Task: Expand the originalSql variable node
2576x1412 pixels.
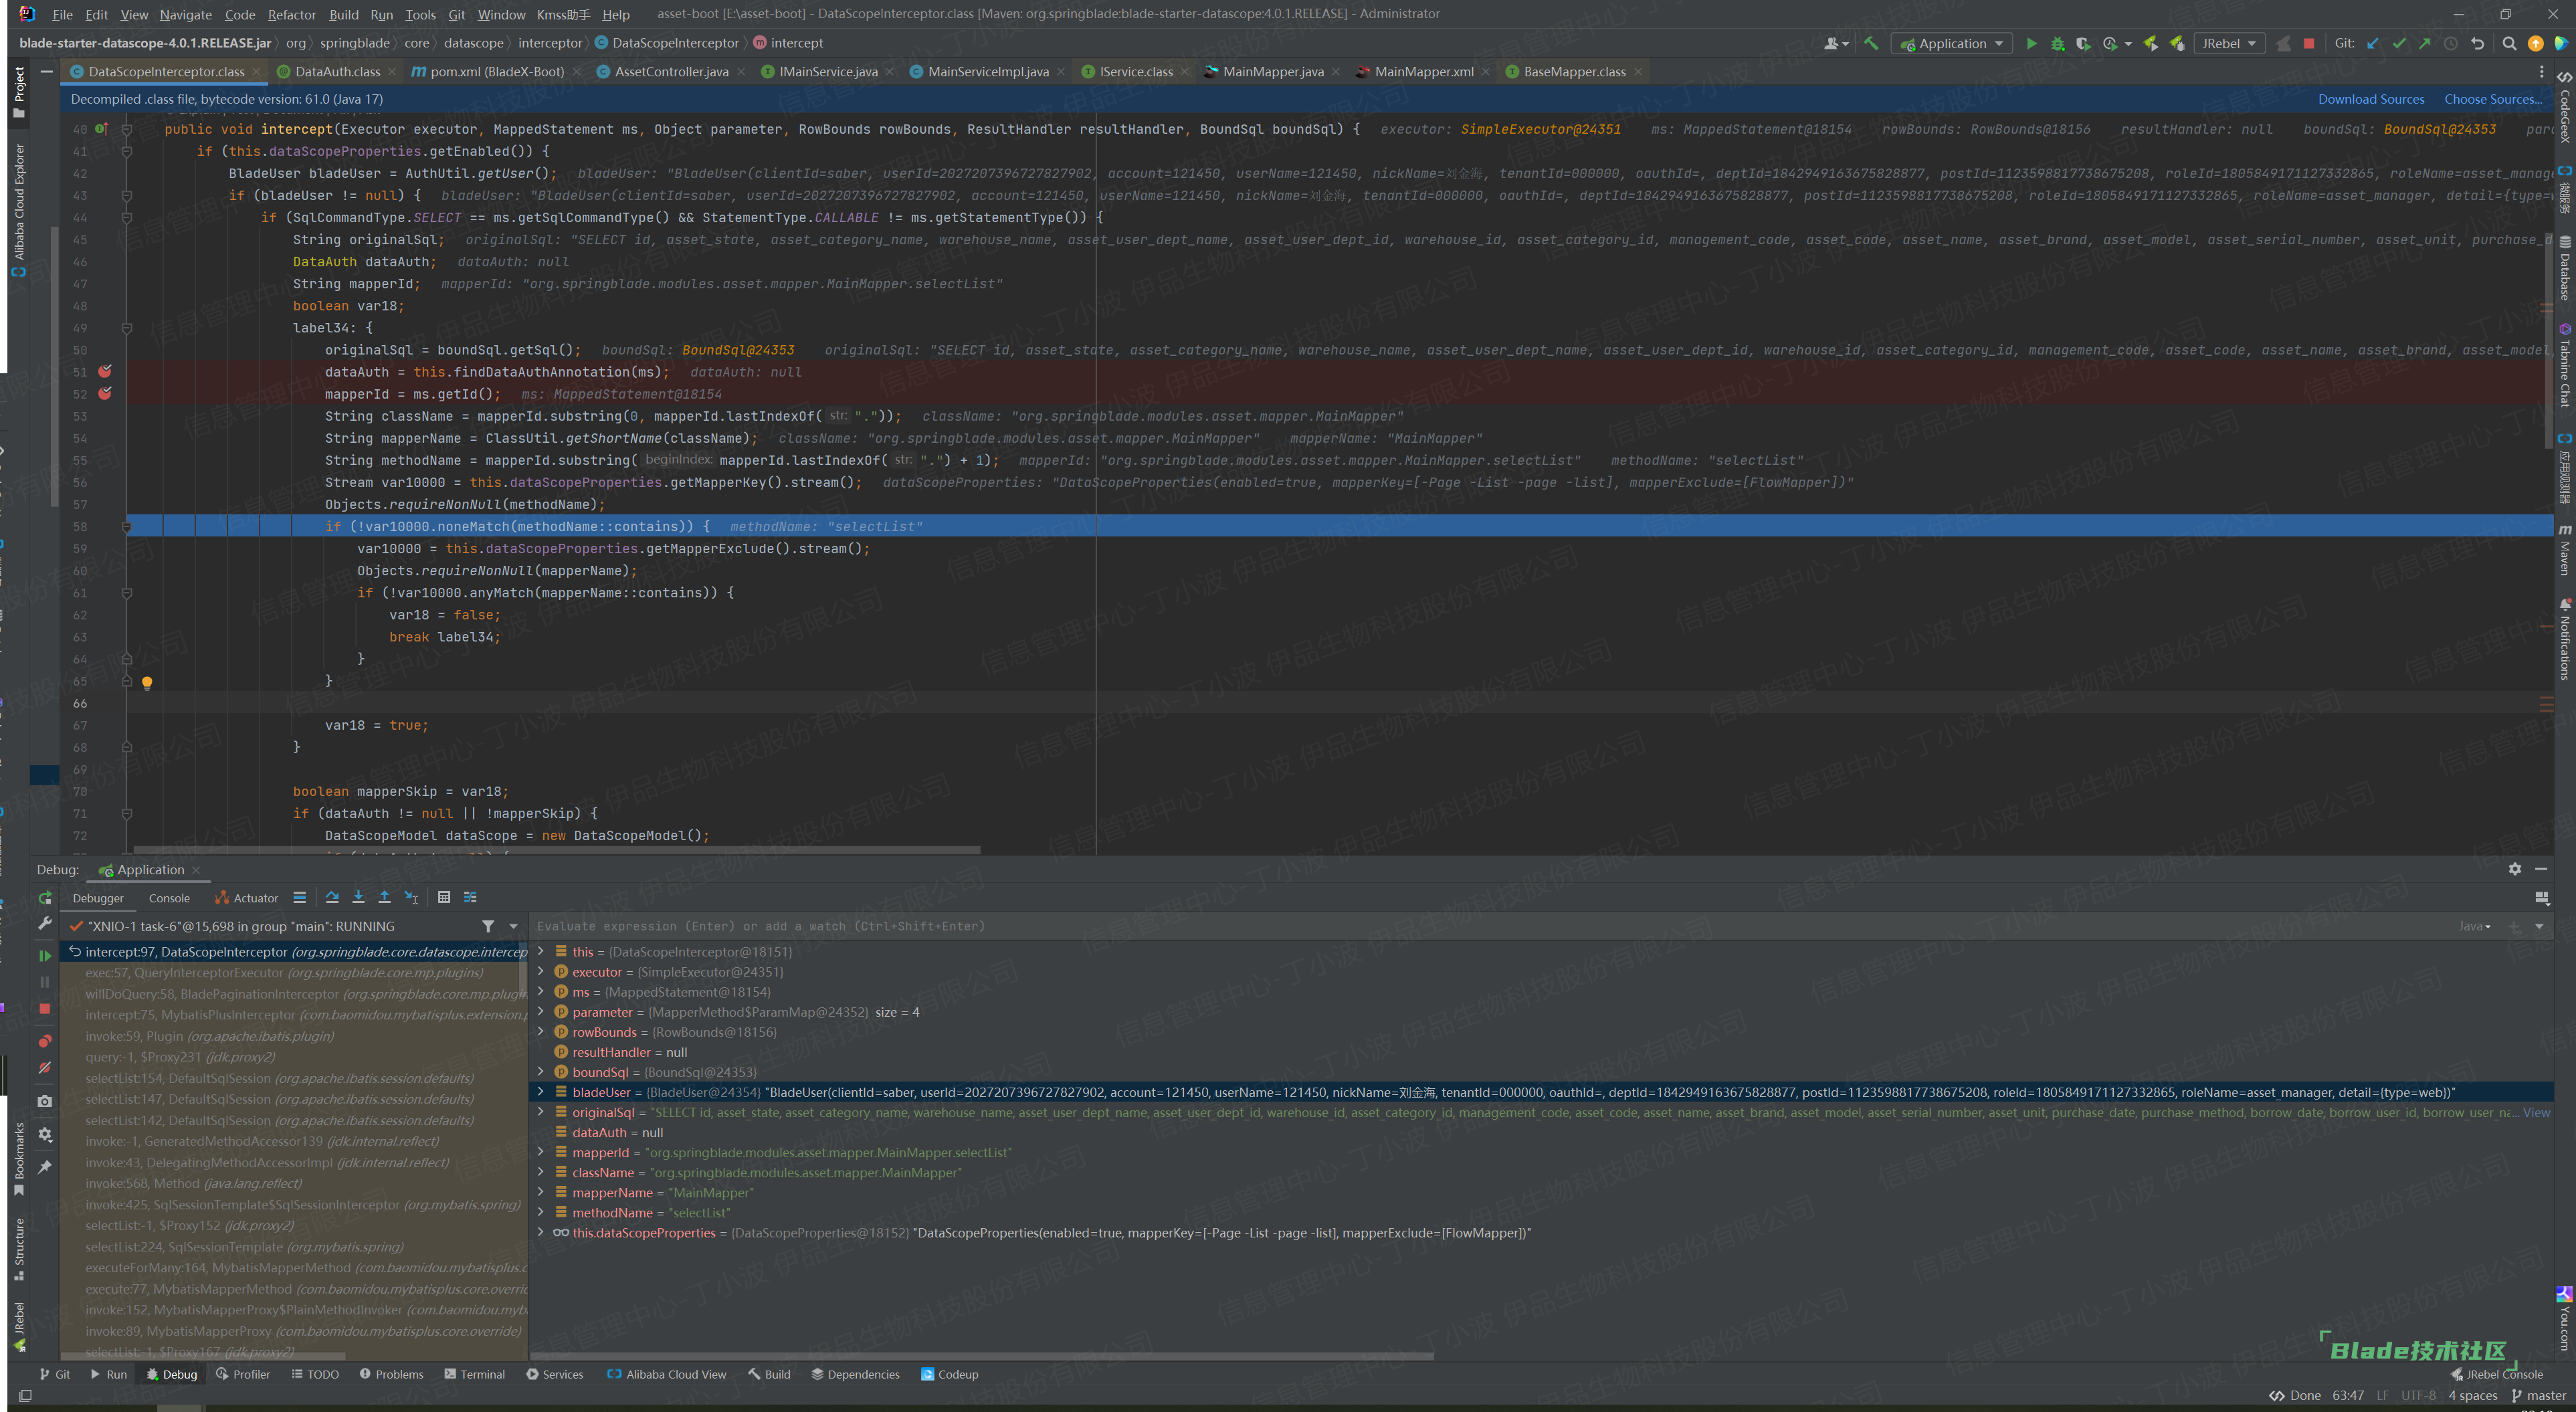Action: coord(541,1112)
